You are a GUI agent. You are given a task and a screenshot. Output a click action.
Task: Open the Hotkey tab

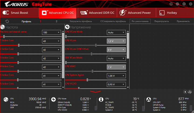[x=175, y=13]
